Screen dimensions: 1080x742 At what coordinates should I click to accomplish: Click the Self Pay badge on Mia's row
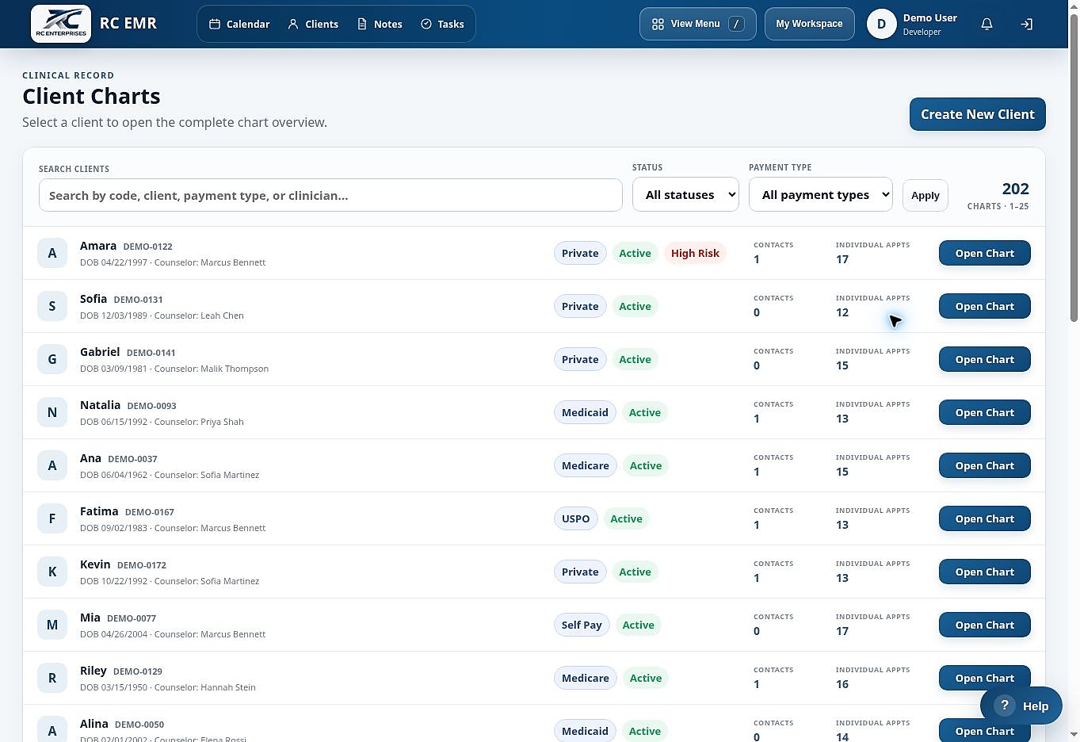[582, 625]
